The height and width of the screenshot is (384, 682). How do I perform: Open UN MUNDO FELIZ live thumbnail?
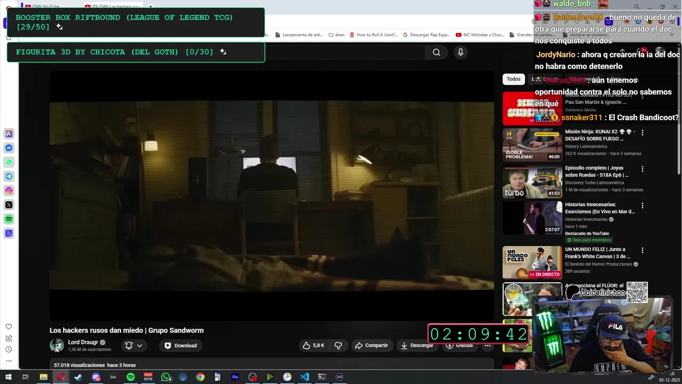(532, 262)
